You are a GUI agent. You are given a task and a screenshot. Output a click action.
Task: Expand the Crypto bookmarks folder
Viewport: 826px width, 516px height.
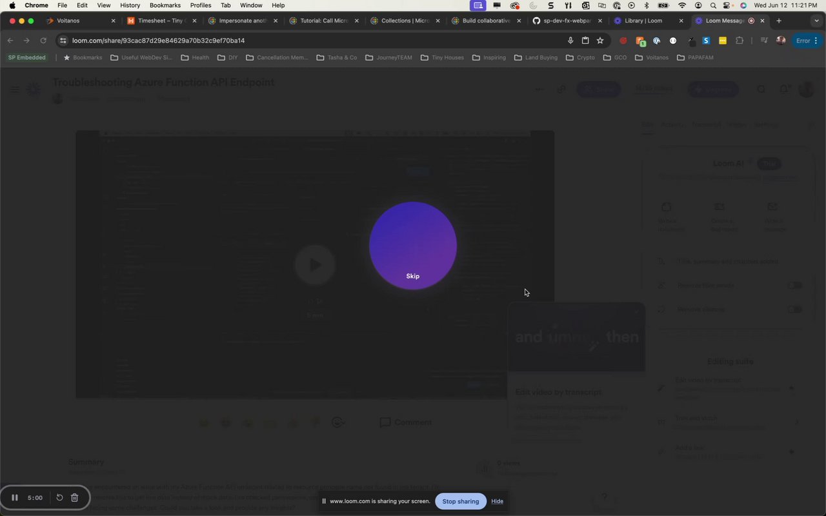tap(580, 57)
